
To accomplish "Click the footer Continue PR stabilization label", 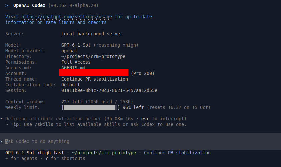I will [x=177, y=153].
